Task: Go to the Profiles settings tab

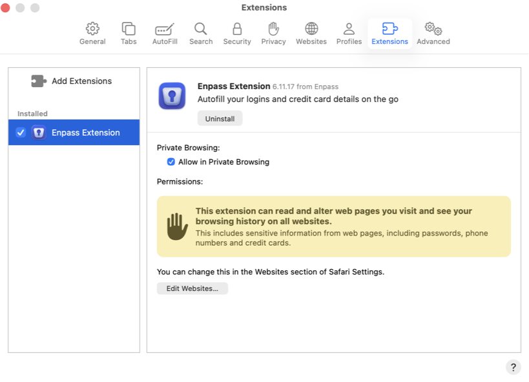Action: [349, 34]
